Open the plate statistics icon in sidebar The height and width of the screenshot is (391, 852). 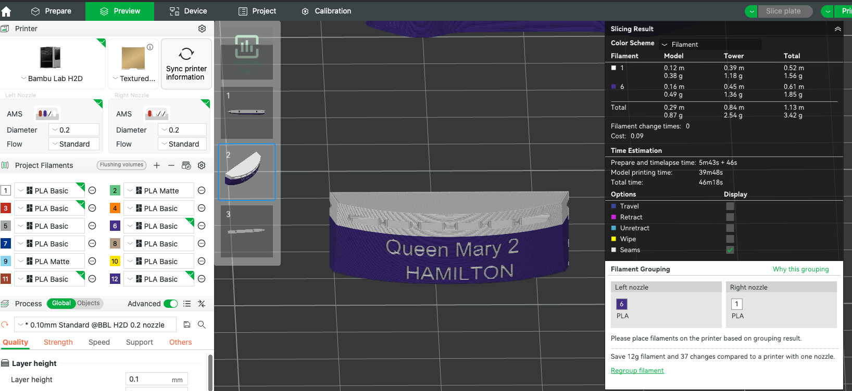click(247, 47)
